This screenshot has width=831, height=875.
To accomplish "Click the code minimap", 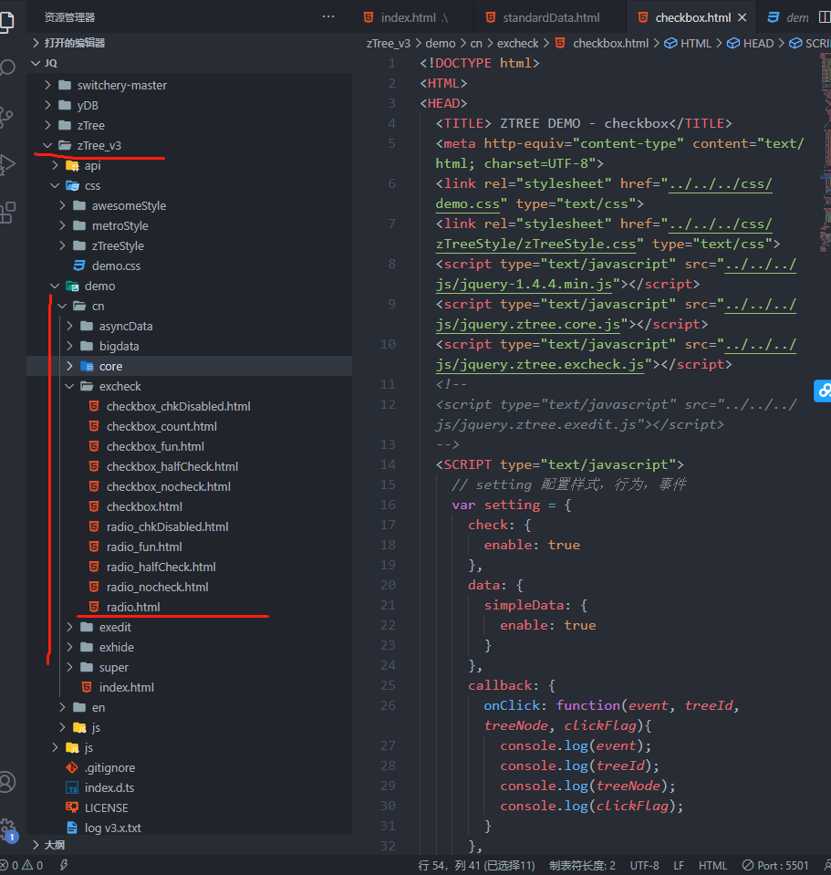I will pos(825,153).
